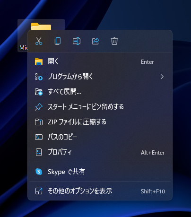Select the desktop folder icon behind menu
The height and width of the screenshot is (217, 191).
[x=41, y=26]
